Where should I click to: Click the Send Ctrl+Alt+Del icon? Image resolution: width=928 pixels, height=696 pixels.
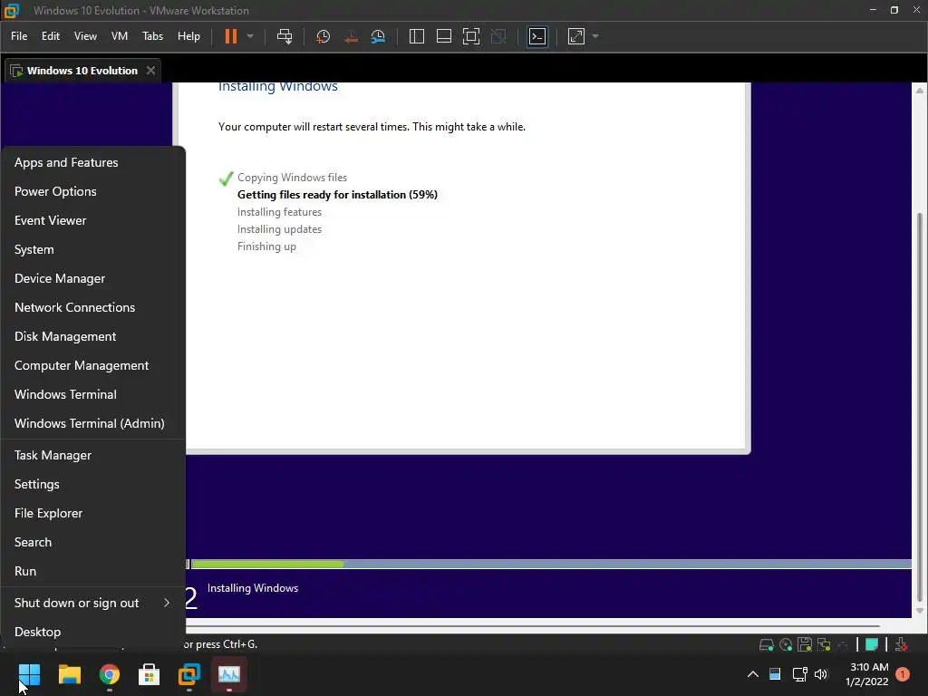point(285,36)
